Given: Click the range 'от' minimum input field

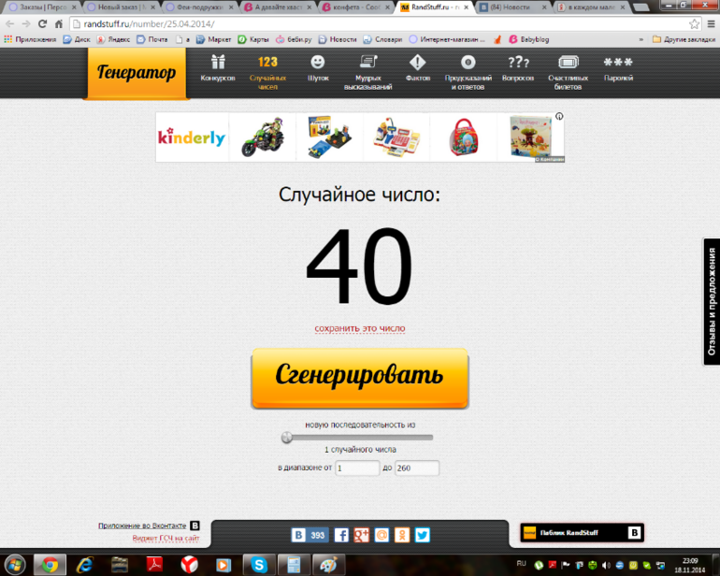Looking at the screenshot, I should click(x=356, y=468).
